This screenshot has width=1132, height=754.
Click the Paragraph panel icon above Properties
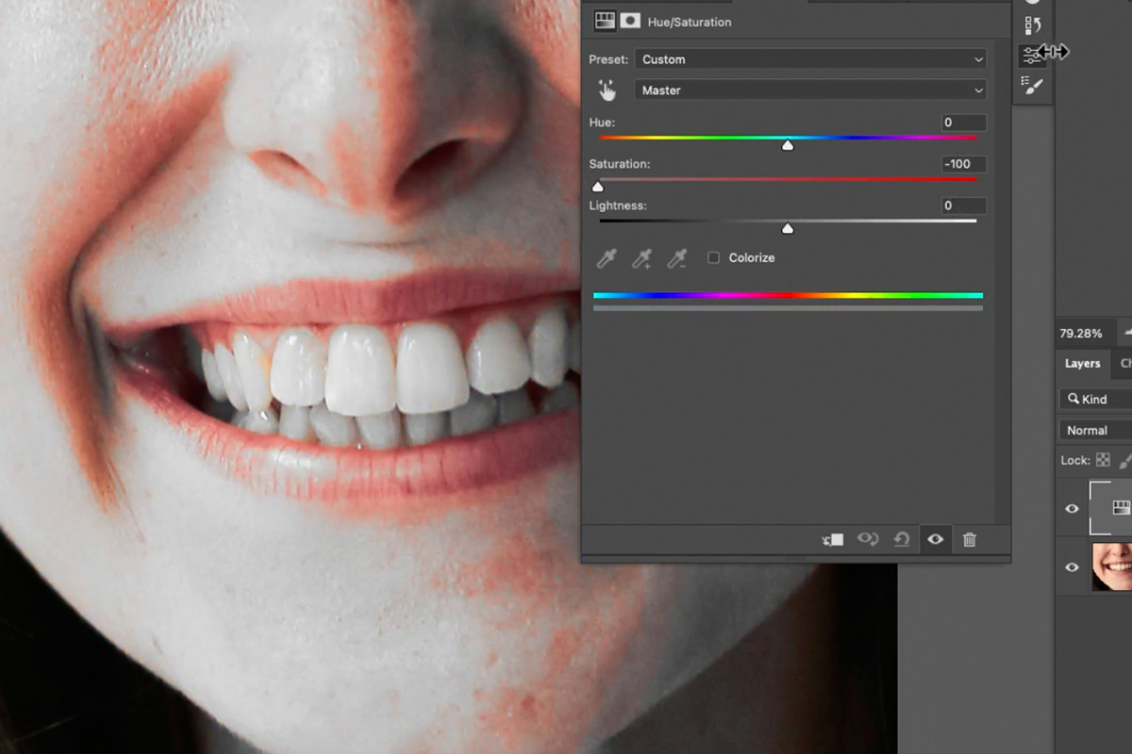coord(1033,24)
